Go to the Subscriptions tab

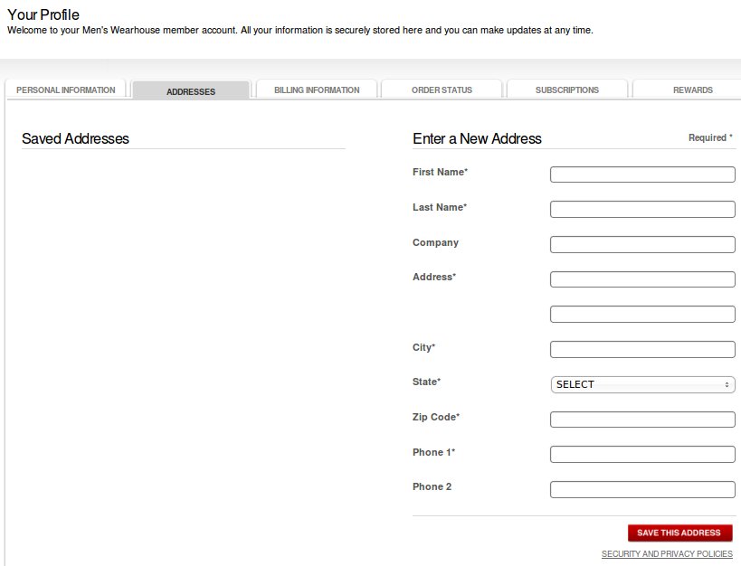(567, 90)
